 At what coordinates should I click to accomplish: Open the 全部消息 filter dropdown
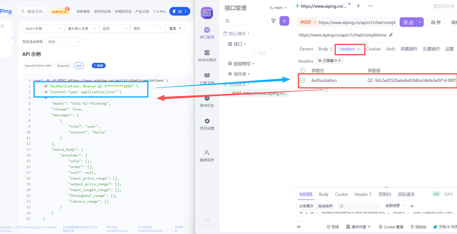click(395, 206)
